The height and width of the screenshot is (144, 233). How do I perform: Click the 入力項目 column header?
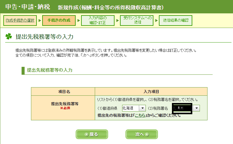(151, 91)
